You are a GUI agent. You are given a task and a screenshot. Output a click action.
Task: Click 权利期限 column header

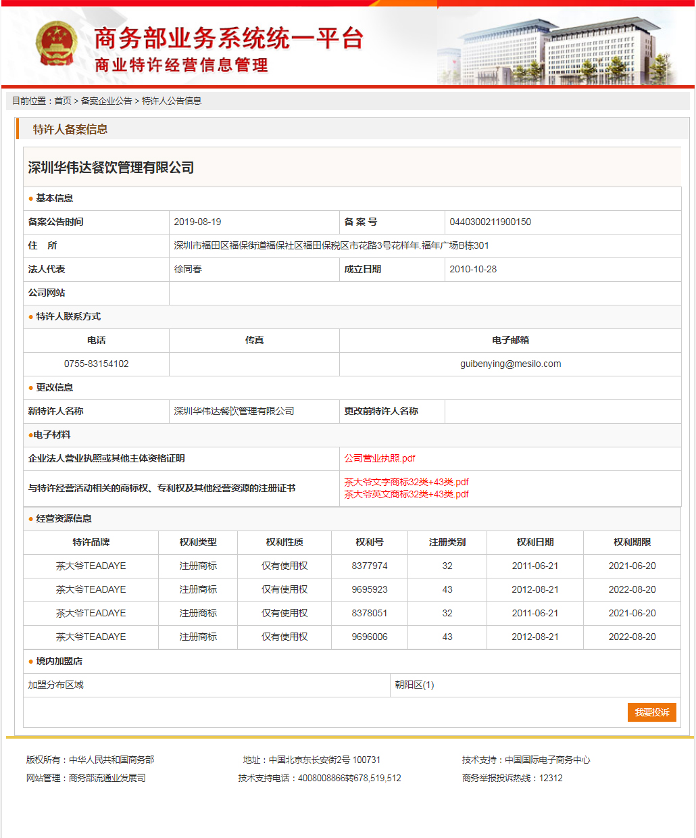tap(632, 542)
